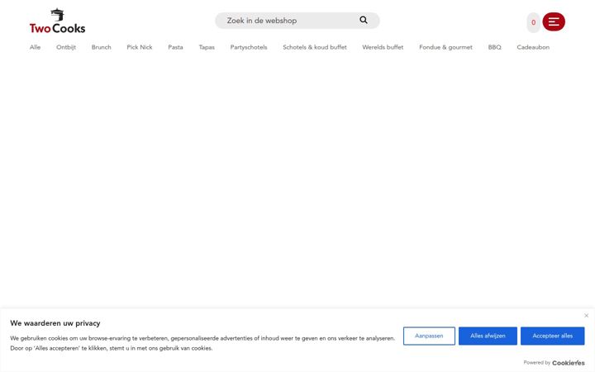Open the Alle category

pyautogui.click(x=35, y=47)
